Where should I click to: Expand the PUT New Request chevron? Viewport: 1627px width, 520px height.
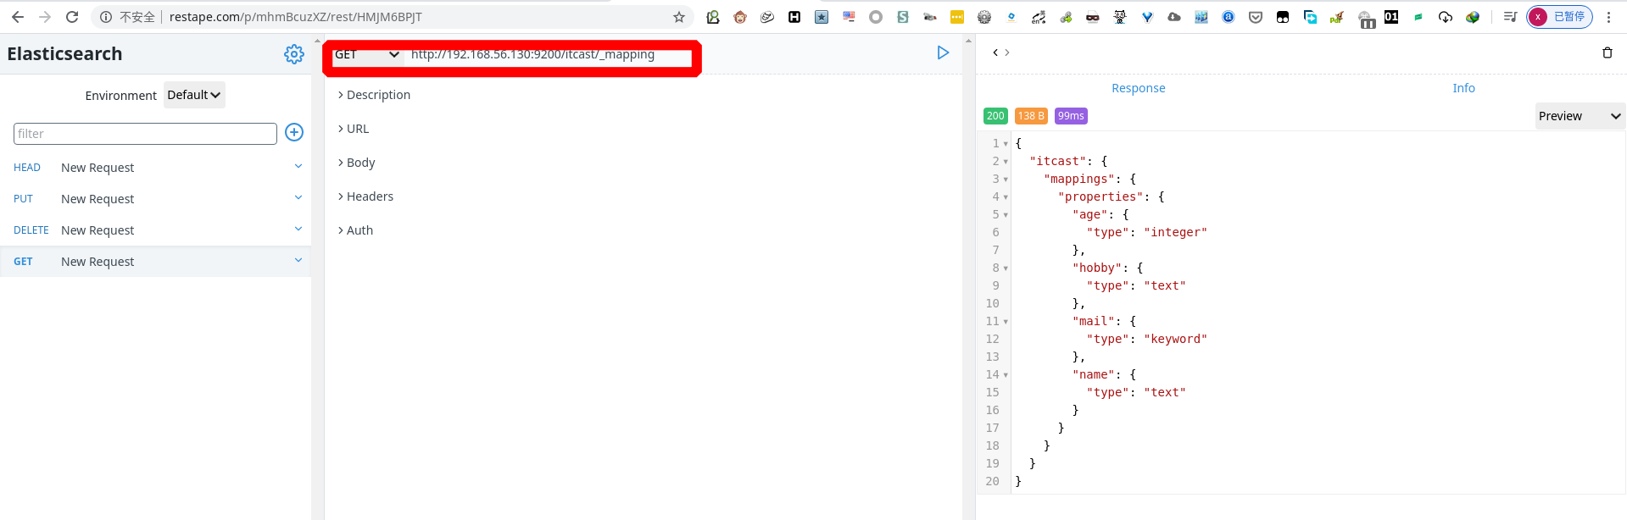[298, 198]
